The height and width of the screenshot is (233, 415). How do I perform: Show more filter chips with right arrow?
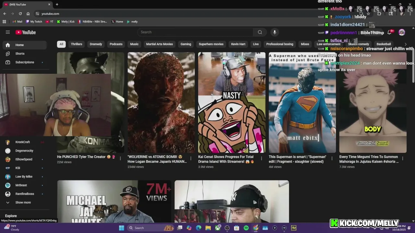(405, 44)
